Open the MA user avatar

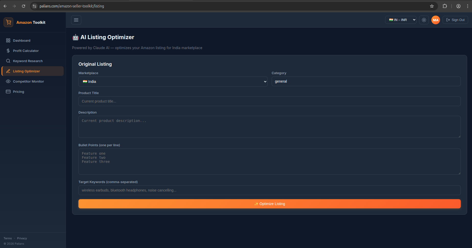436,20
